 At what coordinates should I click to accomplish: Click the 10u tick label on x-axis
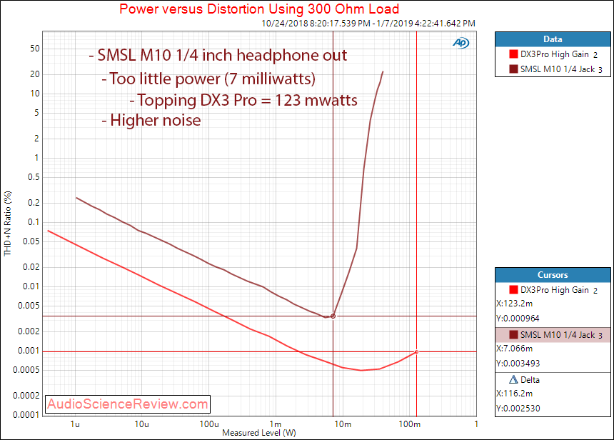pos(142,424)
